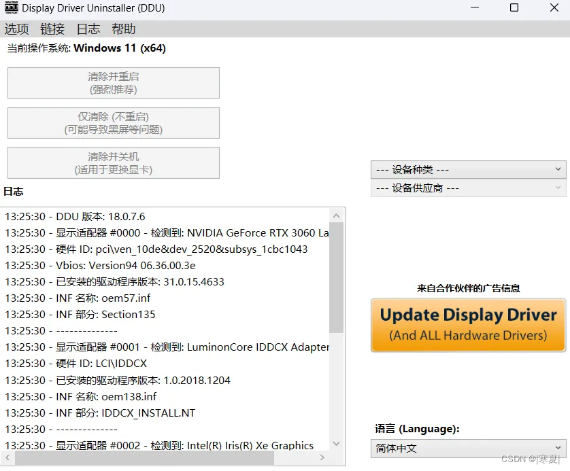The width and height of the screenshot is (570, 471).
Task: Expand the 设备供应商 dropdown
Action: [468, 188]
